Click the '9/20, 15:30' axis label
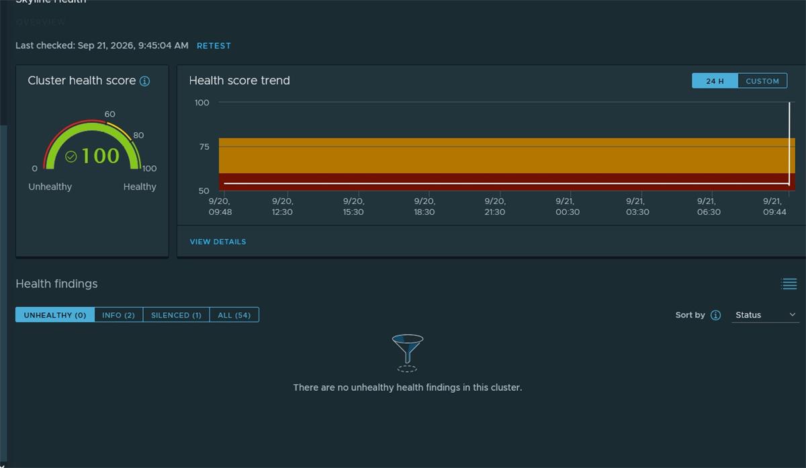The image size is (806, 468). point(353,206)
